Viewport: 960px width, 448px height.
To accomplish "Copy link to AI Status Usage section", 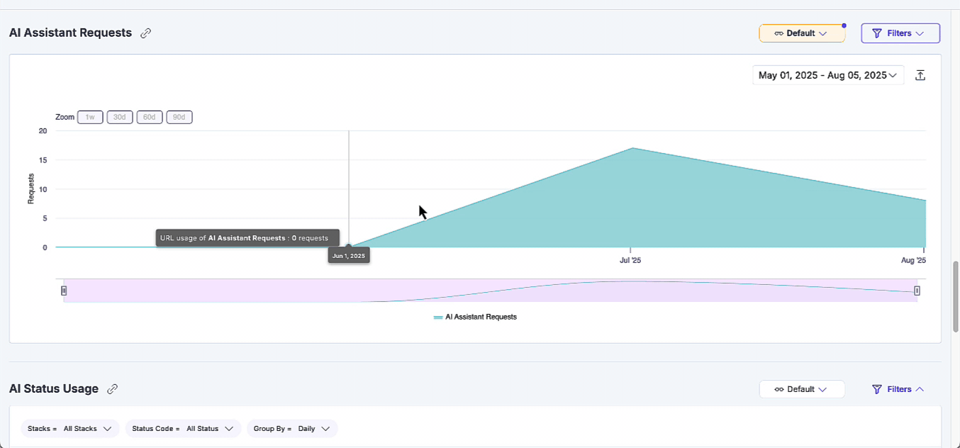I will [112, 389].
